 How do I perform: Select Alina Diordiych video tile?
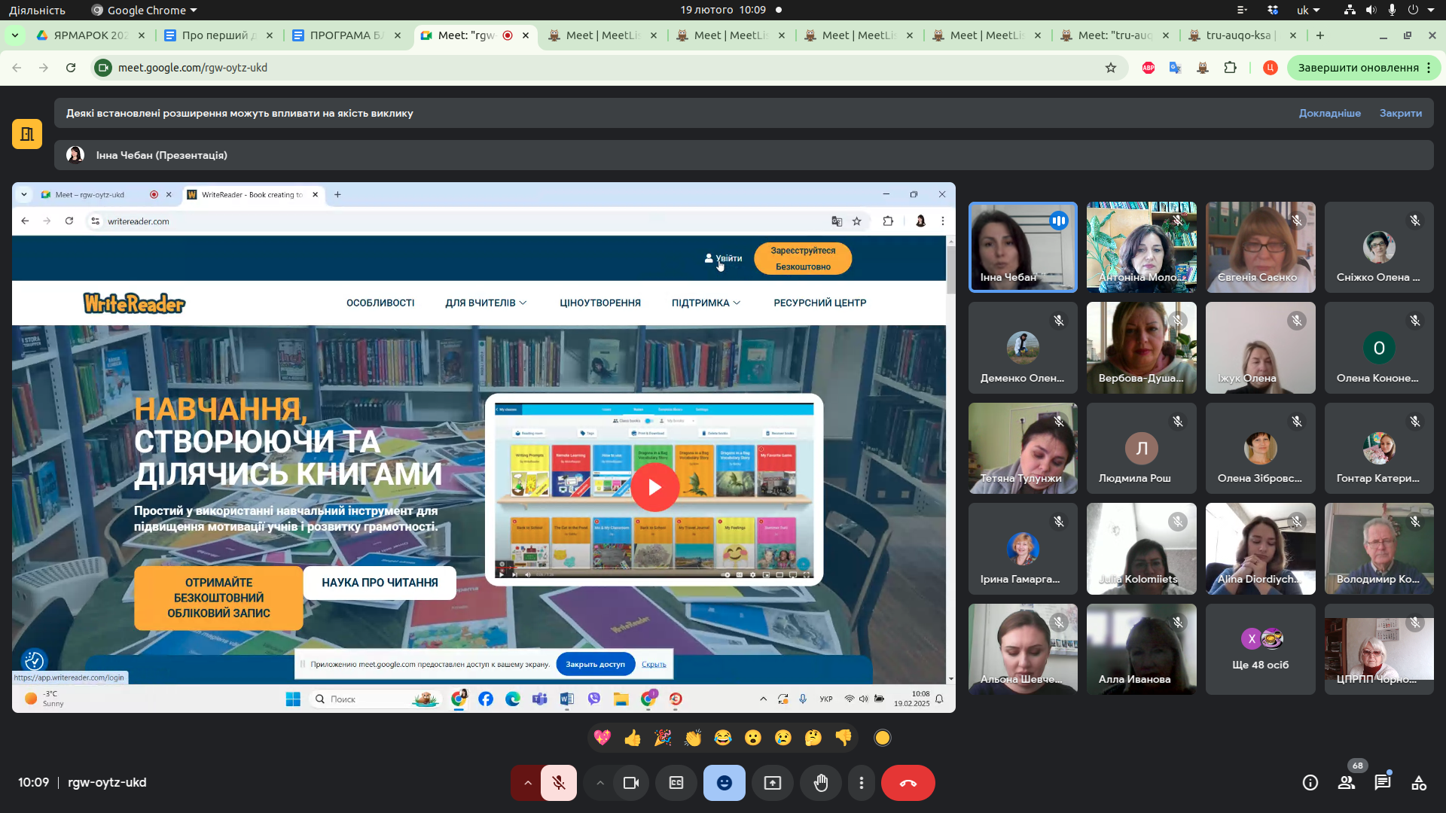coord(1260,549)
